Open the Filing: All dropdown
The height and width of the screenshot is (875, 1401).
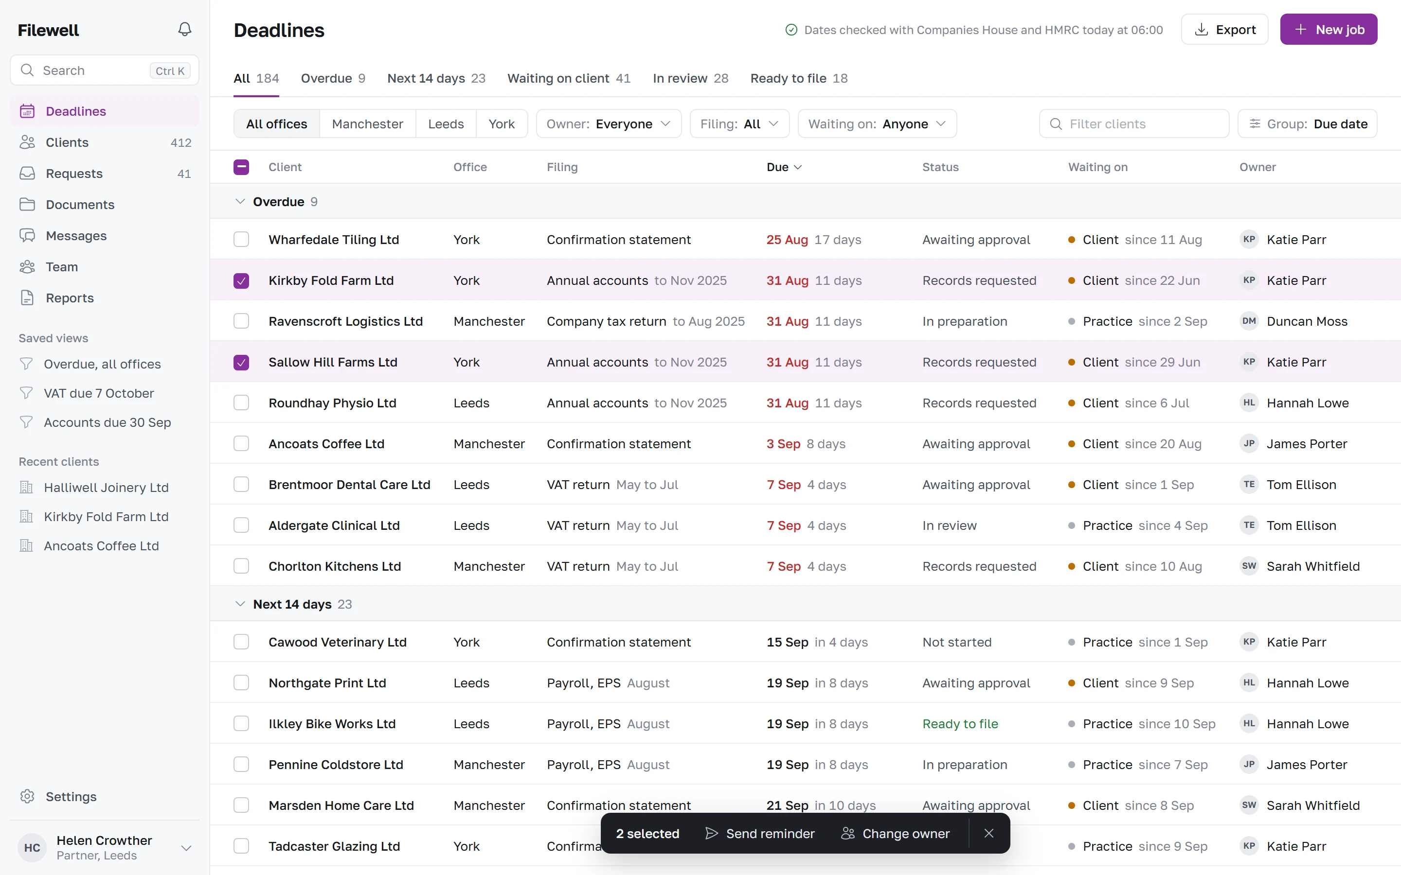click(x=739, y=124)
